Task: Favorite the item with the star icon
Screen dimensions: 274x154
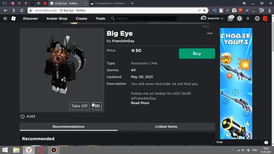Action: point(23,116)
